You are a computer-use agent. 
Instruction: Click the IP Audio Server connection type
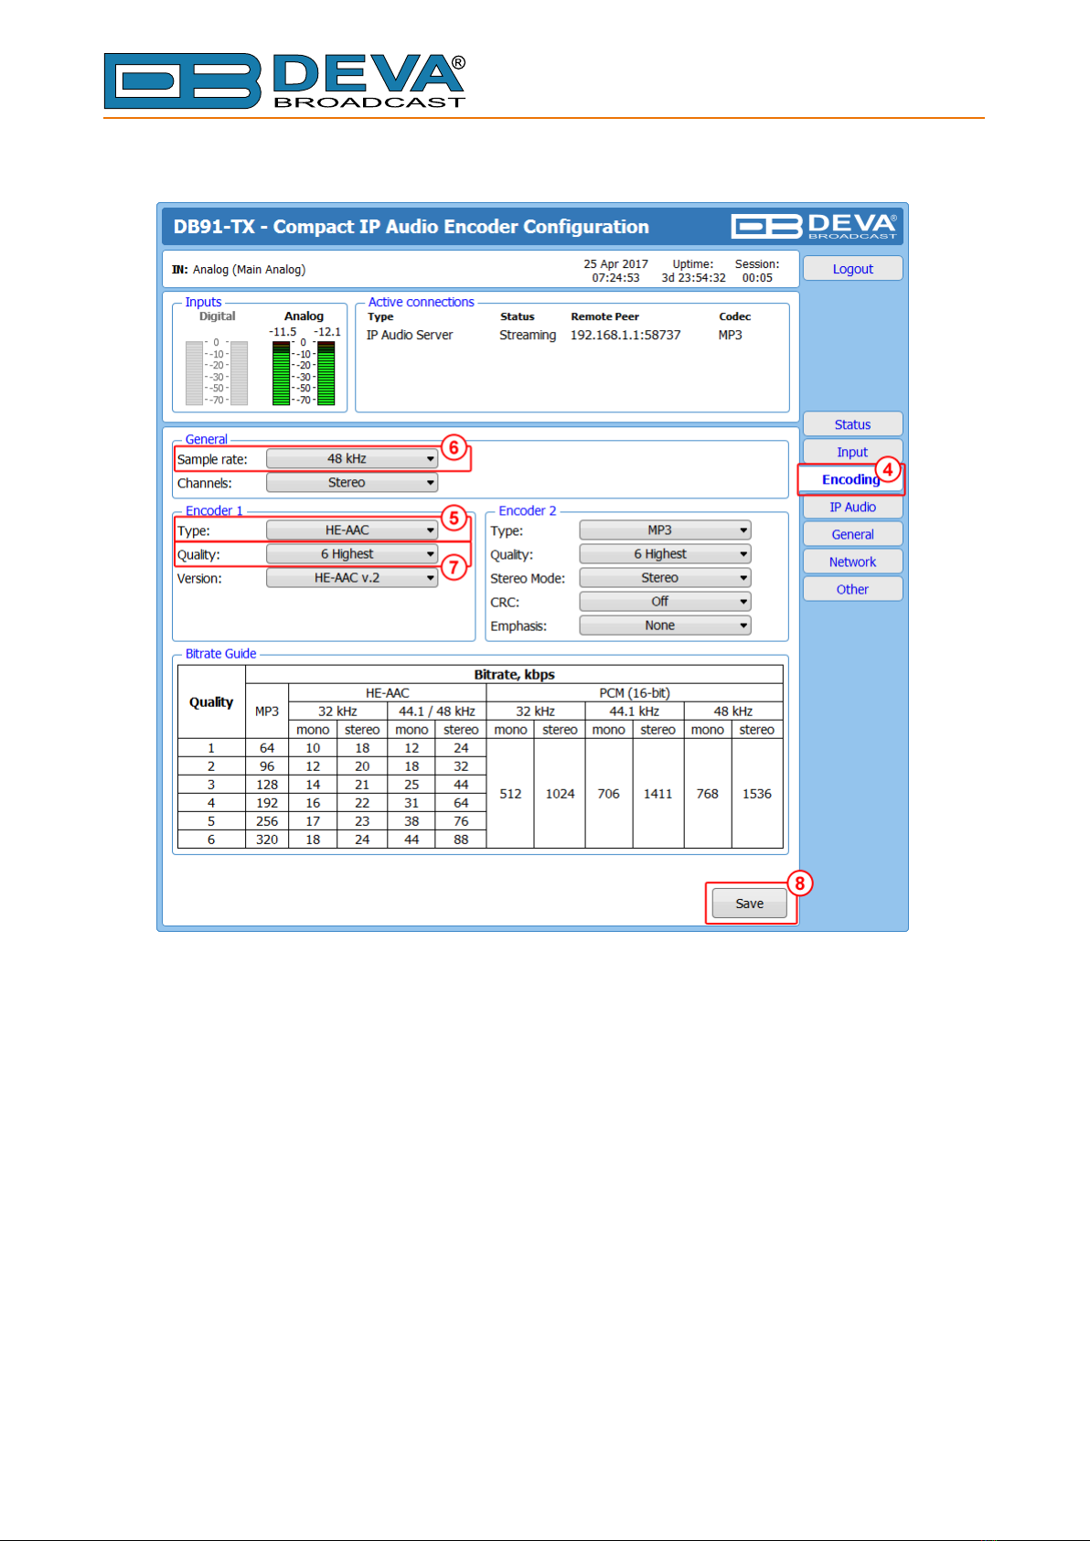coord(410,336)
